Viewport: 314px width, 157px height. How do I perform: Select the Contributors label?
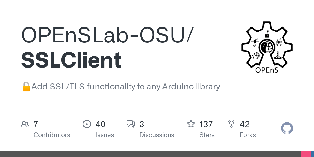(x=52, y=135)
